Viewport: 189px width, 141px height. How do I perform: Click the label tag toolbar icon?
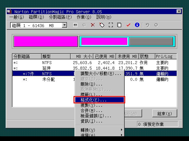pos(102,25)
